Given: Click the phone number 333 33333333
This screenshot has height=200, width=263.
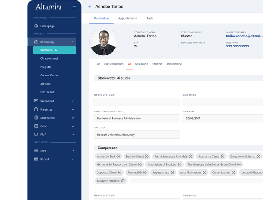Looking at the screenshot, I should (x=237, y=46).
